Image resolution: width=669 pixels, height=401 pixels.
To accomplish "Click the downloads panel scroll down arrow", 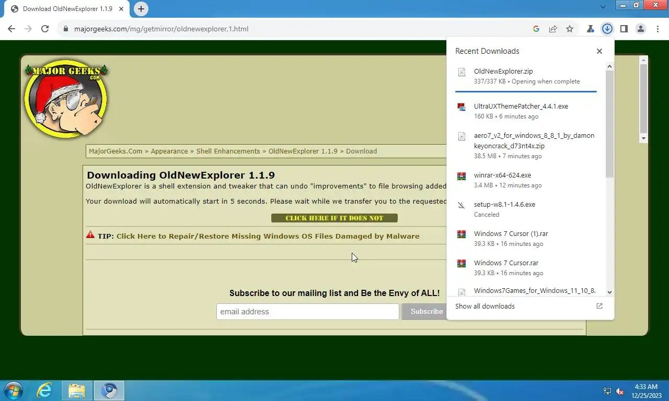I will click(x=609, y=292).
